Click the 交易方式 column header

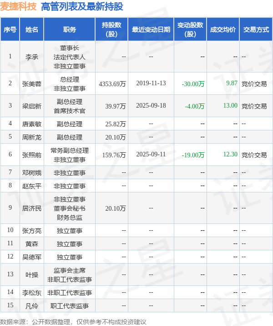coord(256,29)
